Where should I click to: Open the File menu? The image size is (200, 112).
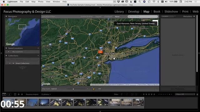(21, 2)
